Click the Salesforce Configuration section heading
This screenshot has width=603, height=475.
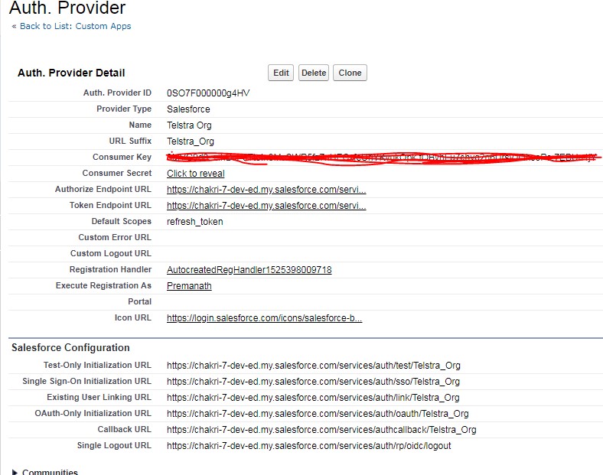[70, 347]
